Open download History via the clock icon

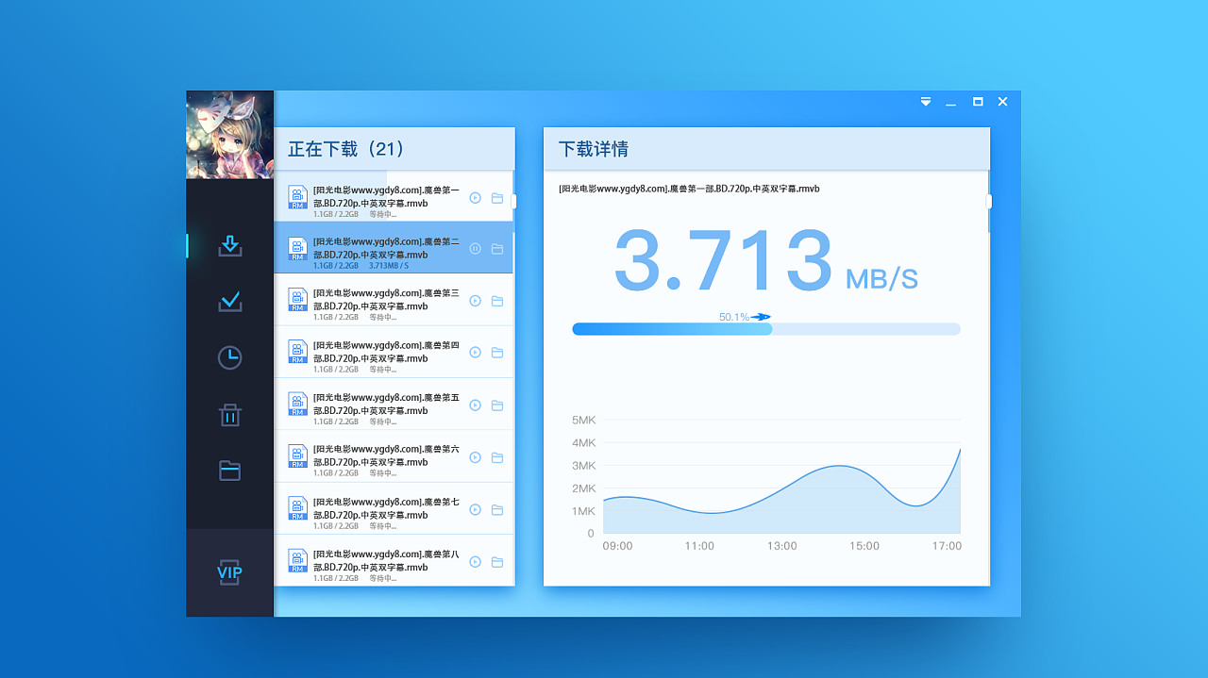pyautogui.click(x=229, y=357)
